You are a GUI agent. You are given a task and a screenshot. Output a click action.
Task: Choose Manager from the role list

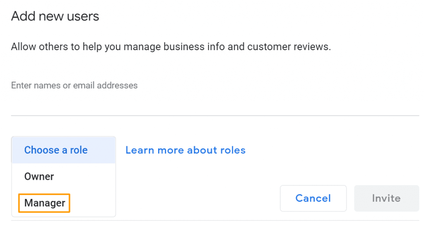click(x=45, y=203)
